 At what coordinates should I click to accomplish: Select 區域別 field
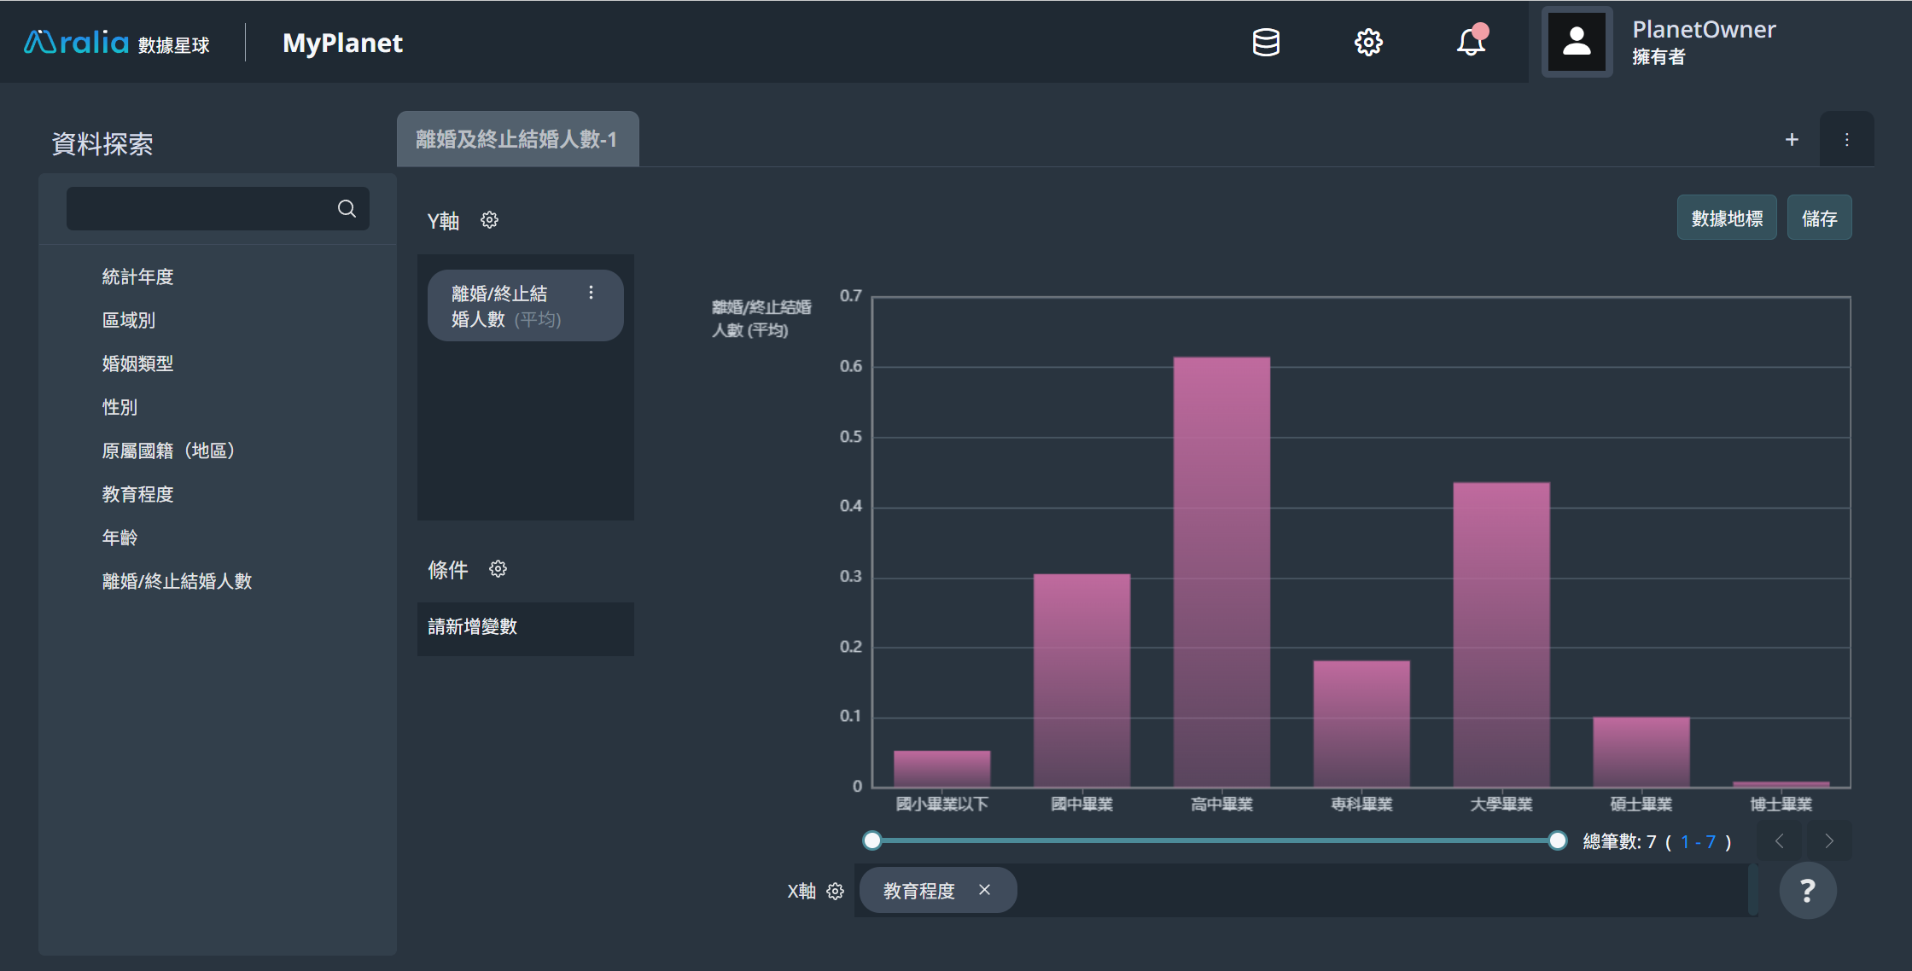(129, 320)
